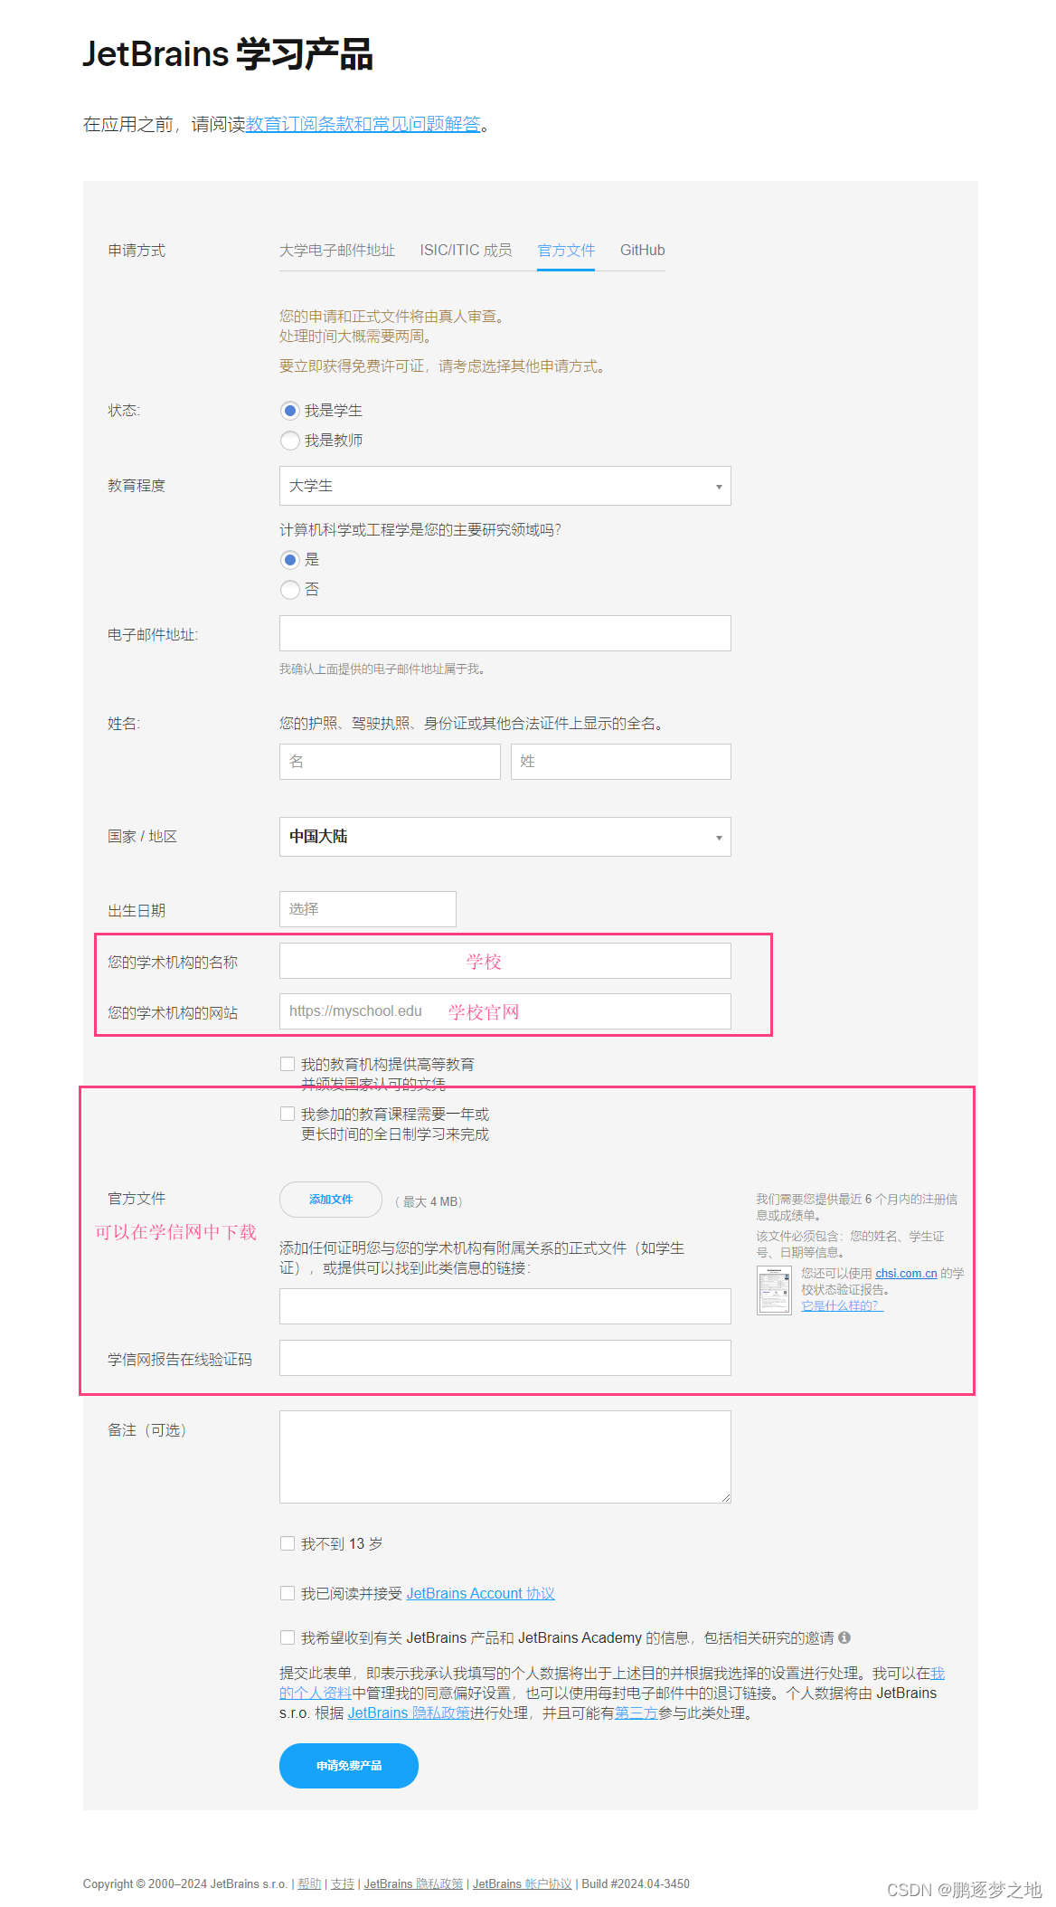This screenshot has height=1907, width=1056.
Task: Open the 出生日期 date picker field
Action: [367, 909]
